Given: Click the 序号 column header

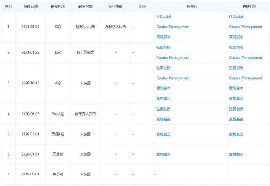Looking at the screenshot, I should click(8, 7).
